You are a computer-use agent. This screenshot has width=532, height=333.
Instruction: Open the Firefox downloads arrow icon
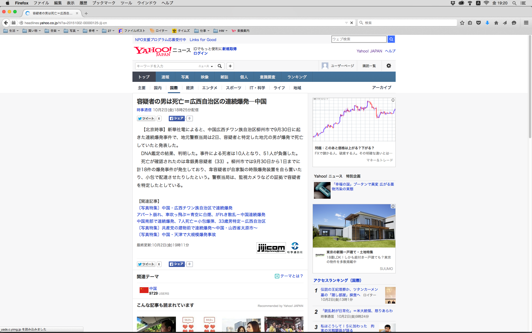tap(487, 23)
